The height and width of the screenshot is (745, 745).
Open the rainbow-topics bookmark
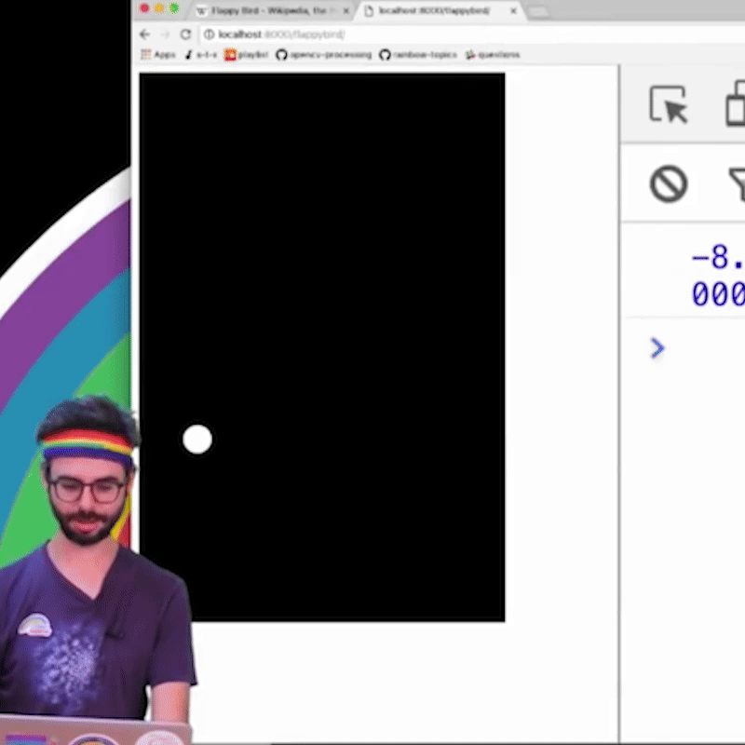(x=418, y=55)
